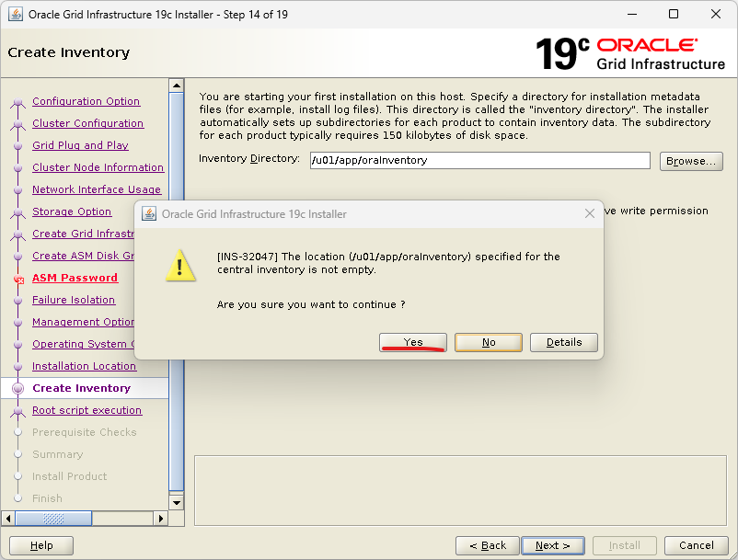Screen dimensions: 738x560
Task: Proceed with the Next button
Action: 553,545
